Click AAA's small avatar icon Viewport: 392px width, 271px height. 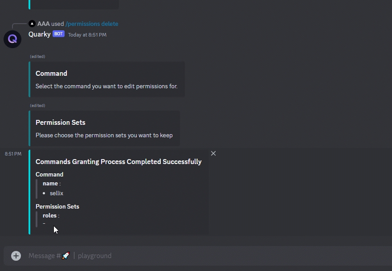pyautogui.click(x=32, y=24)
